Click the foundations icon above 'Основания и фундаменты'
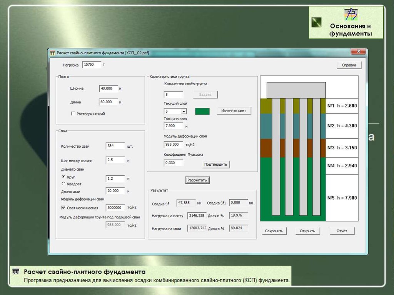394x295 pixels. [350, 15]
